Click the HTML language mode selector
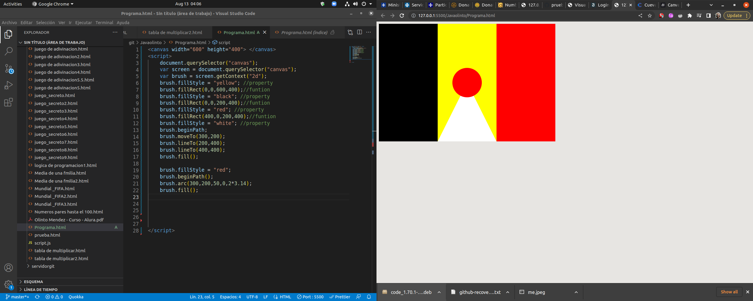Image resolution: width=753 pixels, height=301 pixels. click(285, 297)
